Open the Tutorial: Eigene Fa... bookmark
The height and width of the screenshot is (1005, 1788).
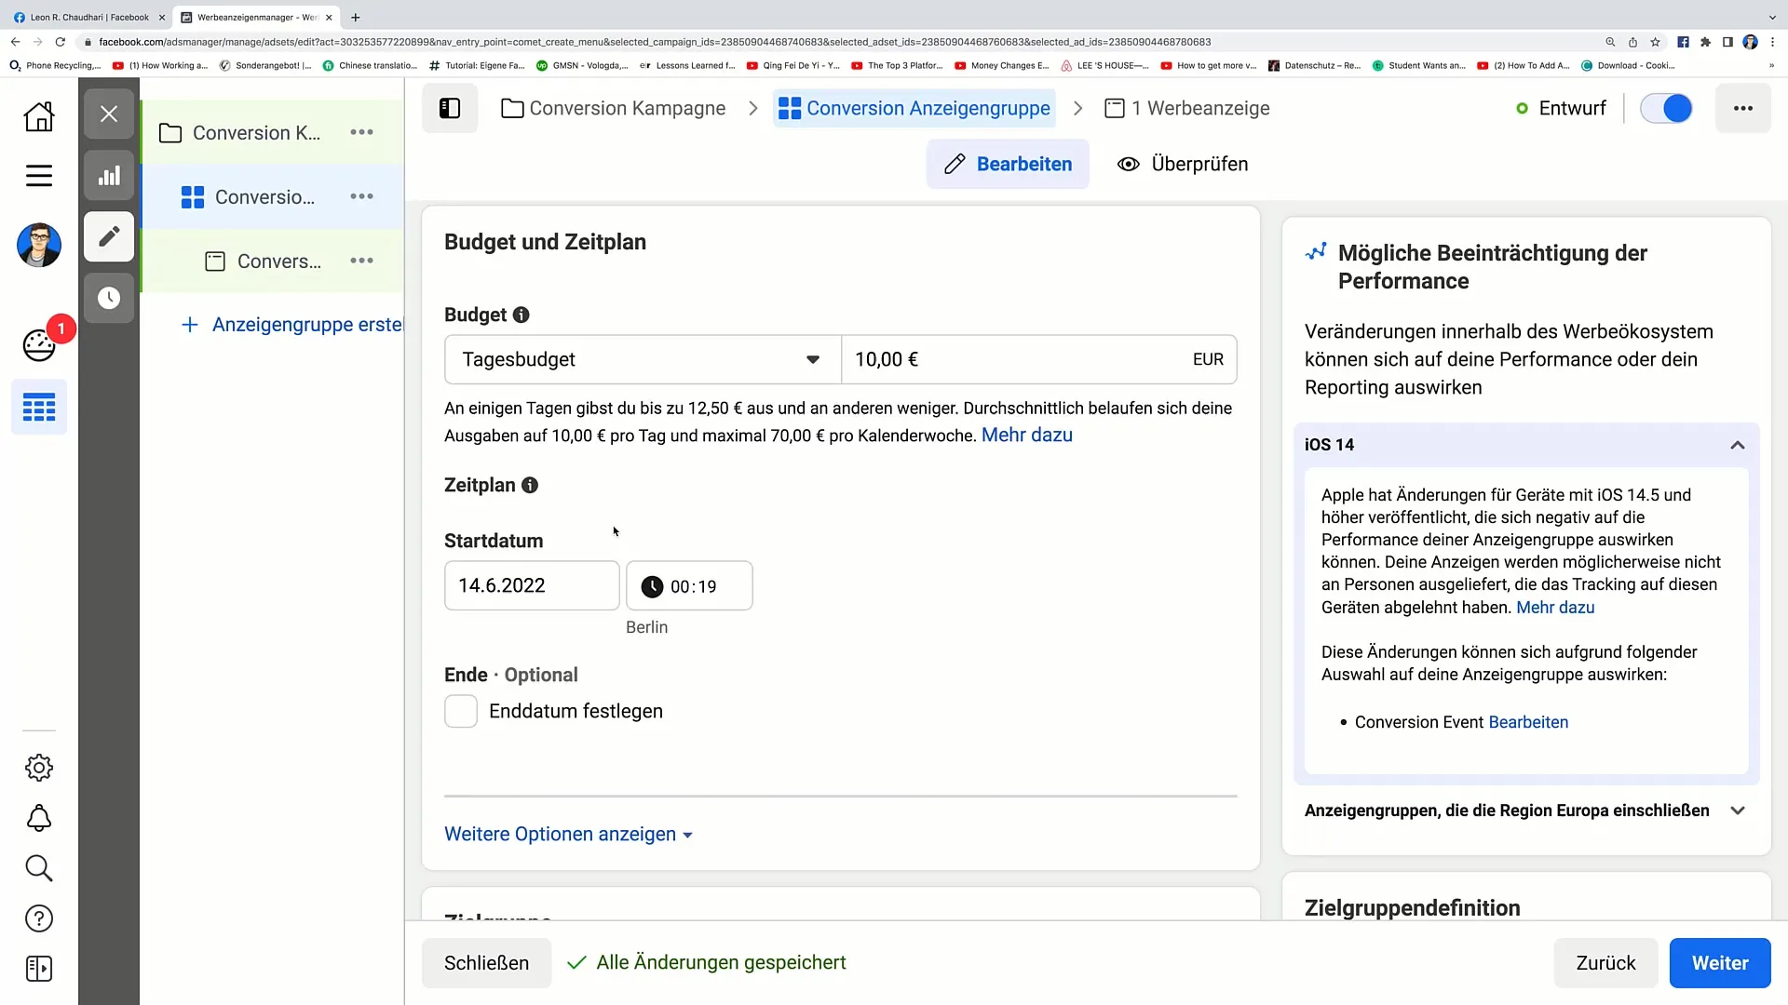477,66
